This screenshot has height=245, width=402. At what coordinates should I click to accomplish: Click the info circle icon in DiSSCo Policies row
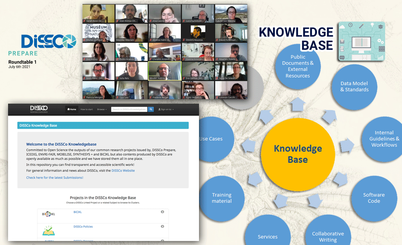(x=162, y=227)
